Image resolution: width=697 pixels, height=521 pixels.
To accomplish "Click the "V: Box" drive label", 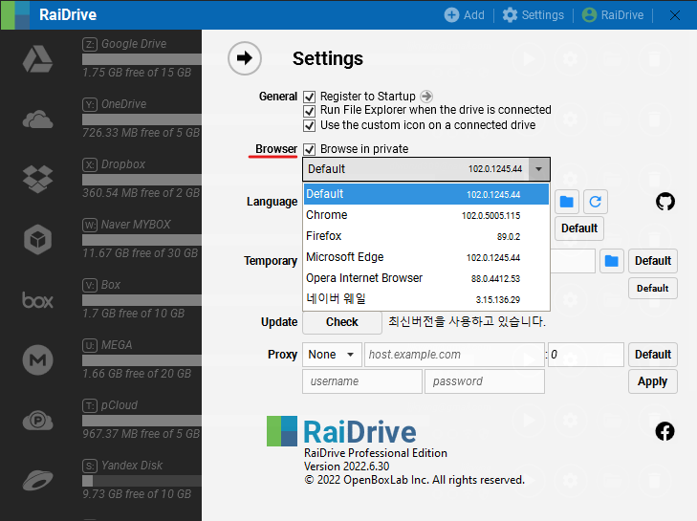I will (x=101, y=285).
